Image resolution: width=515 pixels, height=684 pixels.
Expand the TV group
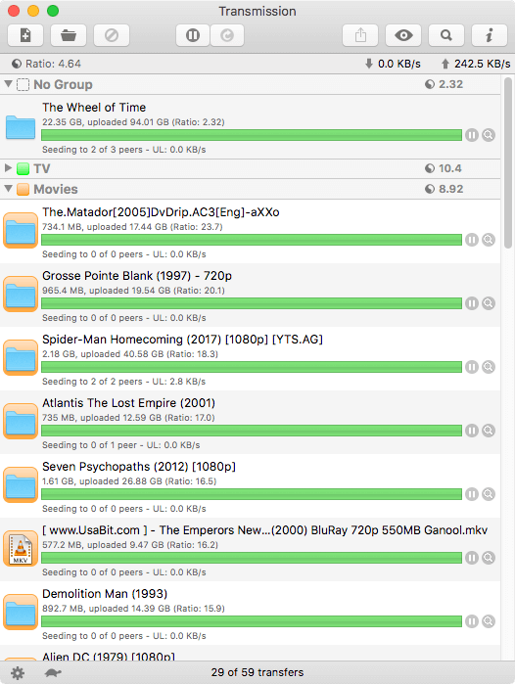(x=8, y=167)
